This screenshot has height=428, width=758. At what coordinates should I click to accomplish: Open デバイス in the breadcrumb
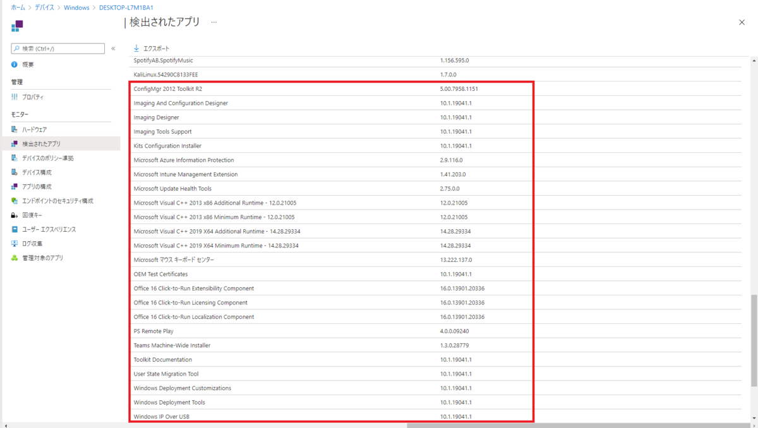45,8
